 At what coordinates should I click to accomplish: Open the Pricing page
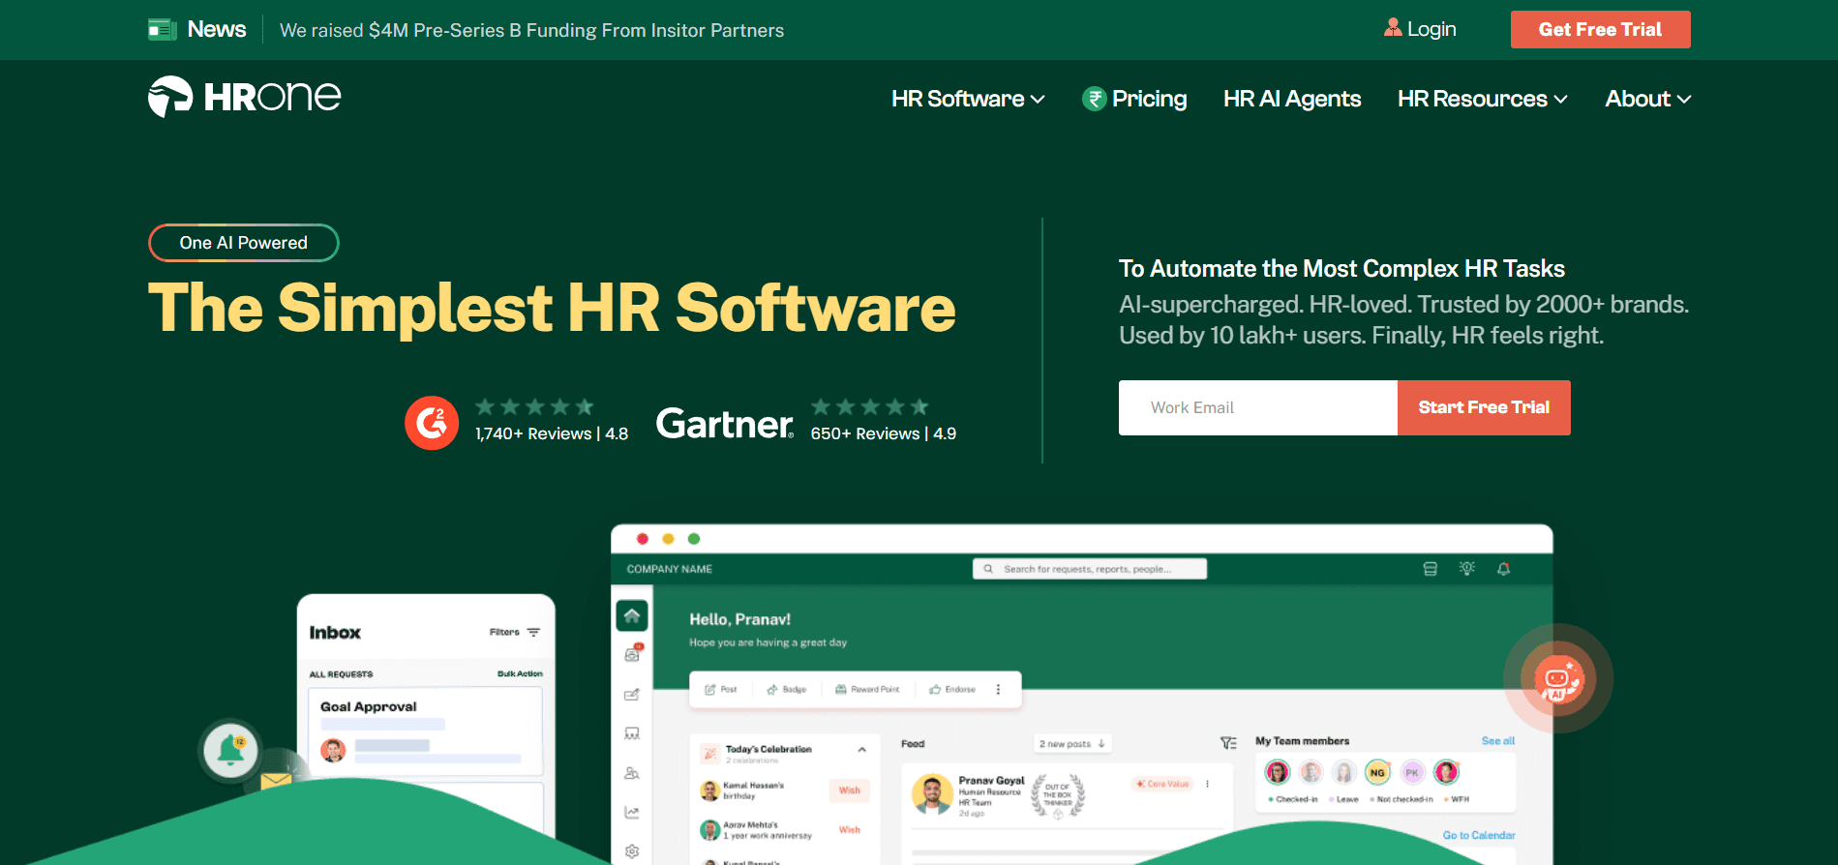point(1149,99)
